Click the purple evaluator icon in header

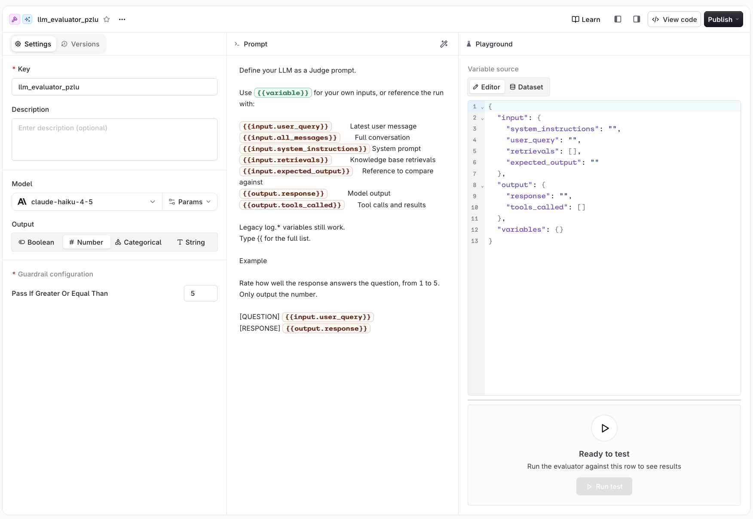point(15,19)
